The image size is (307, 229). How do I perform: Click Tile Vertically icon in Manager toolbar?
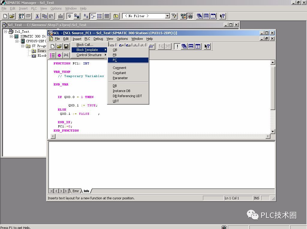pyautogui.click(x=213, y=16)
